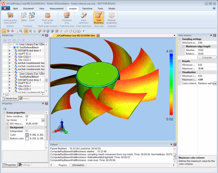
Task: Toggle the Show coordinate system checkbox
Action: tap(27, 116)
